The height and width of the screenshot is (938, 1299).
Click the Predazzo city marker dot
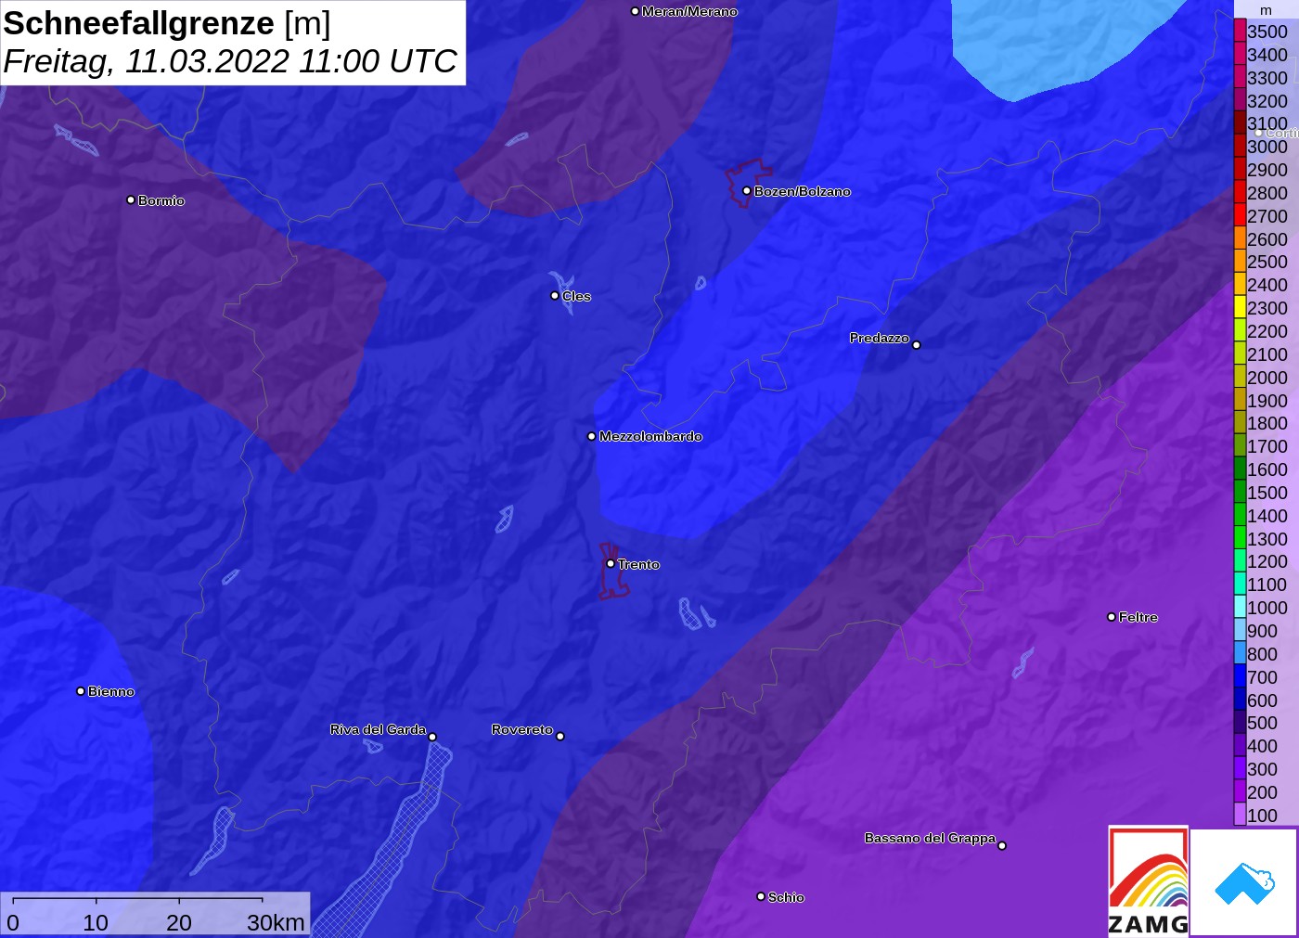917,345
